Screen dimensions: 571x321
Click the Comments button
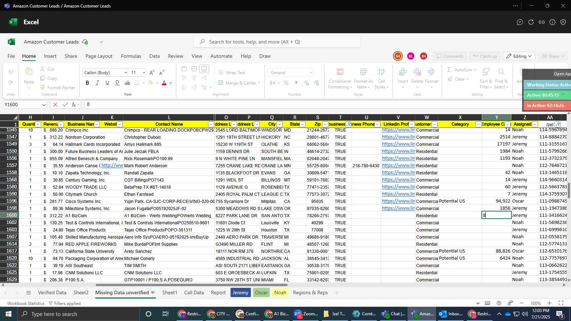coord(450,56)
